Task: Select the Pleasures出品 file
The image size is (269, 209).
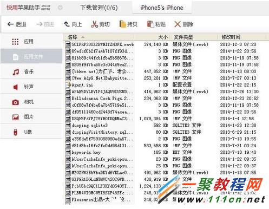Action: pos(102,200)
